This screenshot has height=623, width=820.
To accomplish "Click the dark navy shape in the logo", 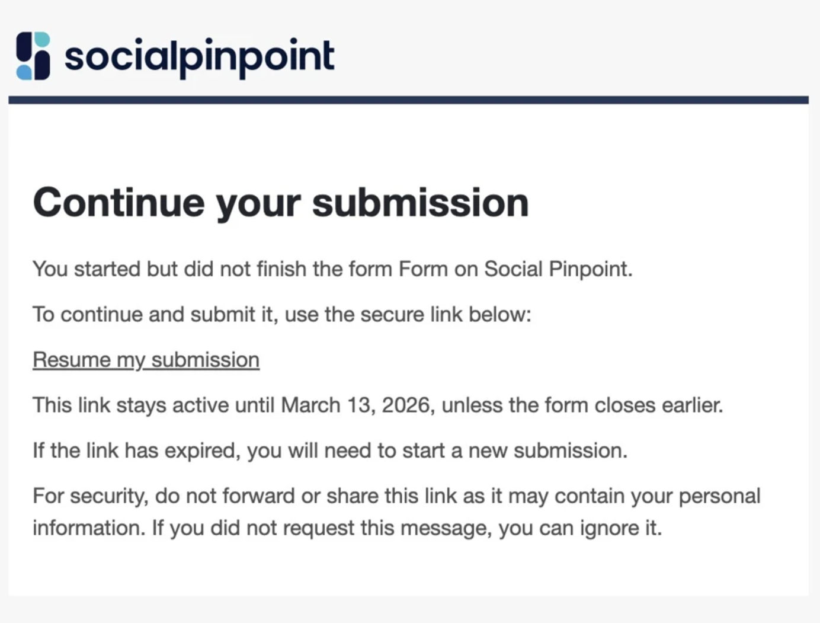I will [x=24, y=46].
